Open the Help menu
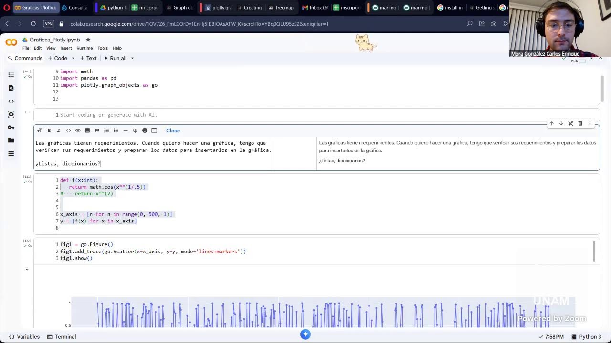611x343 pixels. click(117, 48)
